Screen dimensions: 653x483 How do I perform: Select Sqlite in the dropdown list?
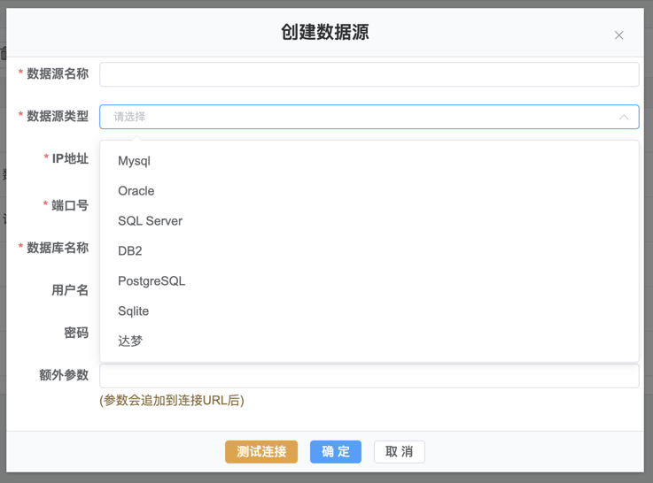[134, 311]
